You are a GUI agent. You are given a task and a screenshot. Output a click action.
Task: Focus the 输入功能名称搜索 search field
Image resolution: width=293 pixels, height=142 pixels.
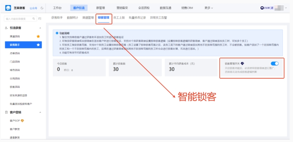point(20,19)
